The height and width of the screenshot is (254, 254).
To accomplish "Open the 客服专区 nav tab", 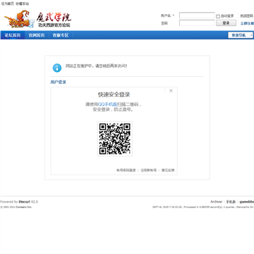I will tap(61, 35).
